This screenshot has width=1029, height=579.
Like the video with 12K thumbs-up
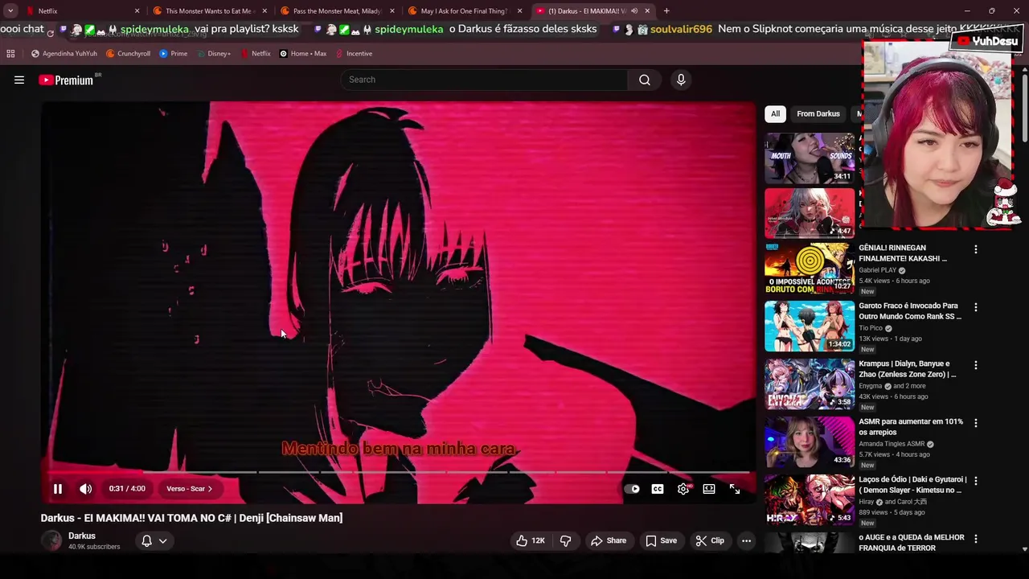click(x=531, y=540)
